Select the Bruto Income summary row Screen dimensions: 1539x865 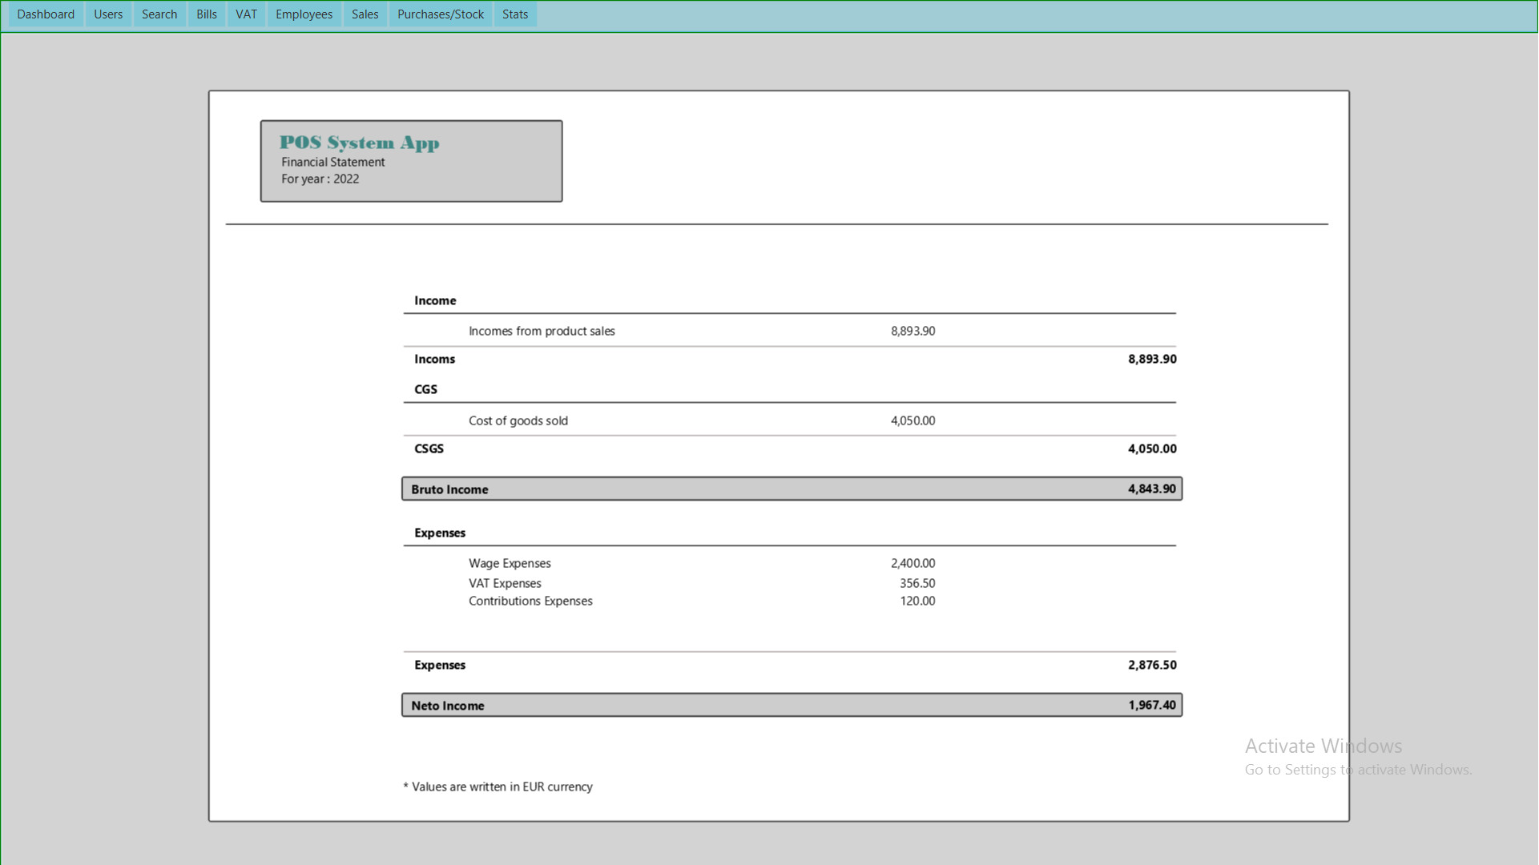[x=792, y=489]
